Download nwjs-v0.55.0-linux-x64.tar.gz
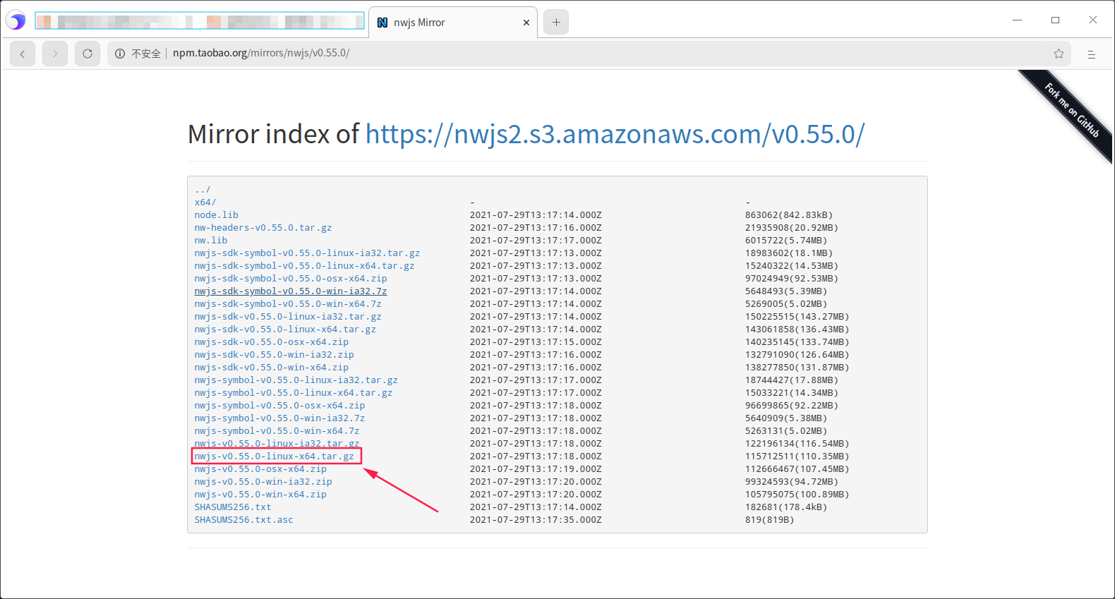Viewport: 1115px width, 599px height. pos(275,456)
